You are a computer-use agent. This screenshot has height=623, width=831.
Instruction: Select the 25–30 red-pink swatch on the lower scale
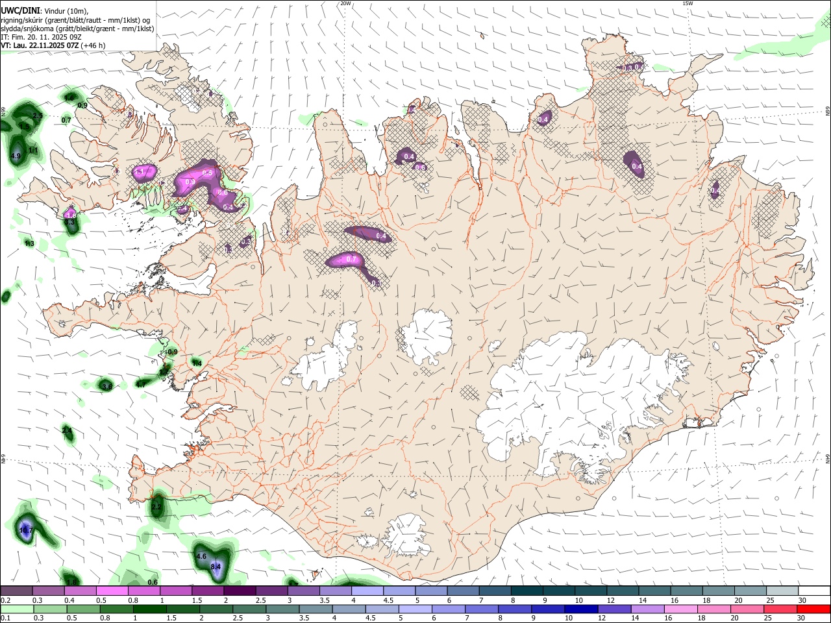click(x=781, y=609)
